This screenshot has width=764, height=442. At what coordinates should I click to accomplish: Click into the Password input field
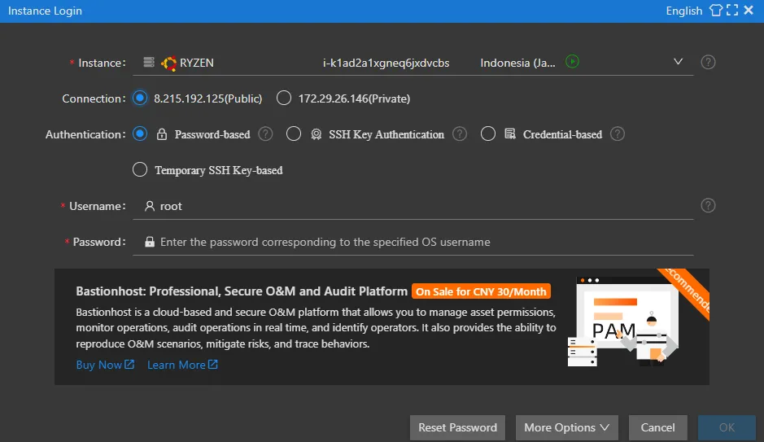tap(407, 242)
